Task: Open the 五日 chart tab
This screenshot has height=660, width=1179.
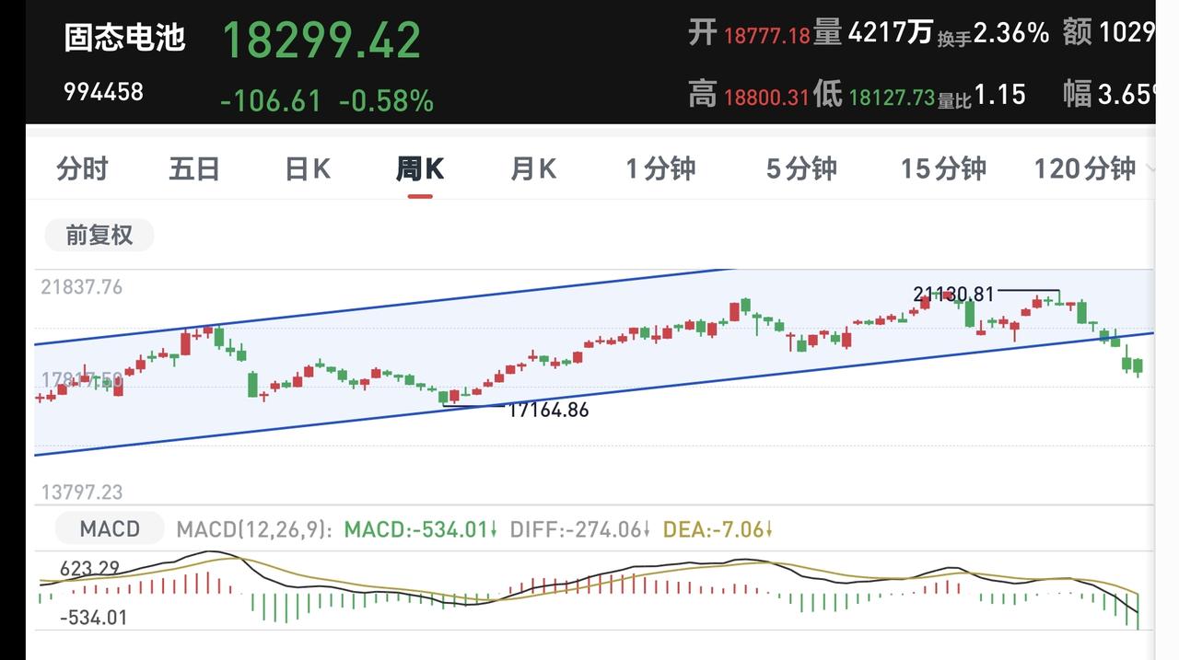Action: pos(194,168)
